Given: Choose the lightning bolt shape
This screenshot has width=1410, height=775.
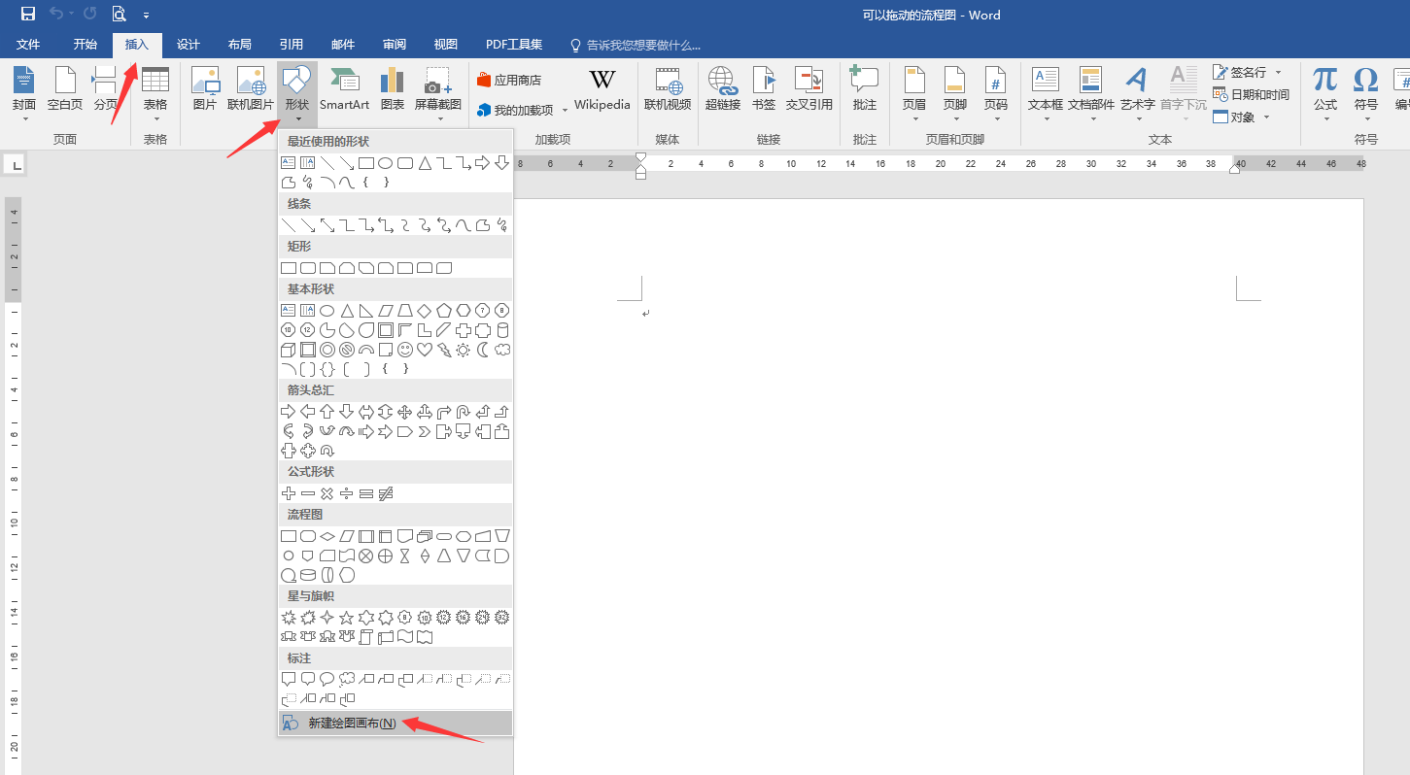Looking at the screenshot, I should click(x=444, y=350).
